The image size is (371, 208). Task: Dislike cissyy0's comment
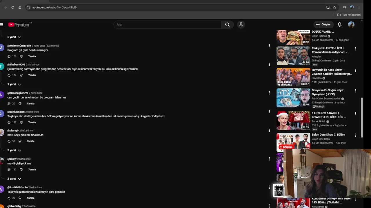click(20, 141)
